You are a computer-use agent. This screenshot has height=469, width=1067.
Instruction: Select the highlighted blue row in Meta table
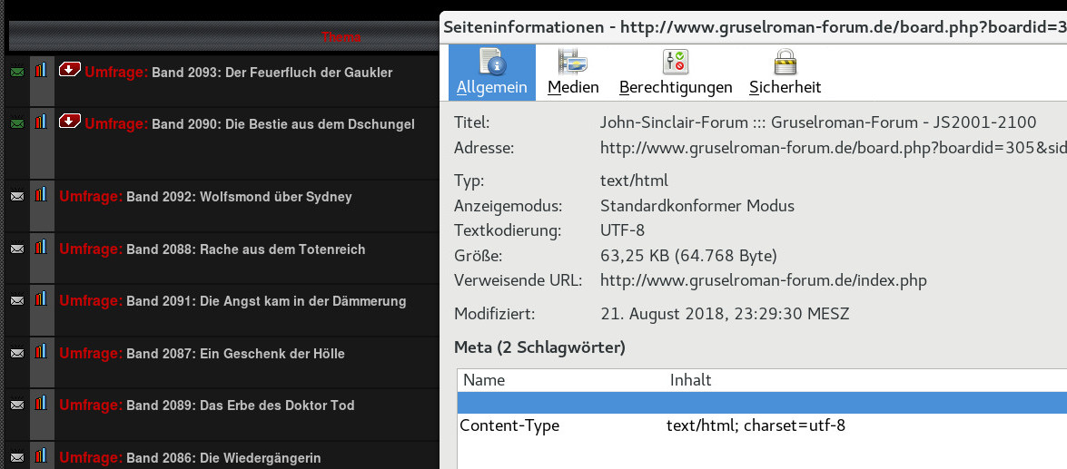point(762,402)
